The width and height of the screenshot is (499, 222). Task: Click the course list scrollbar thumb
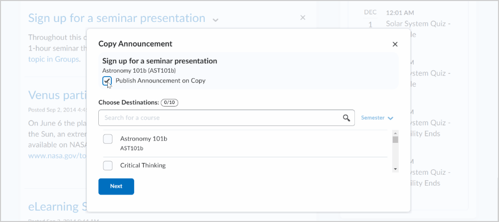click(x=395, y=139)
